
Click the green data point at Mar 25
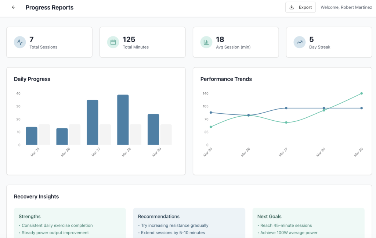pyautogui.click(x=211, y=127)
